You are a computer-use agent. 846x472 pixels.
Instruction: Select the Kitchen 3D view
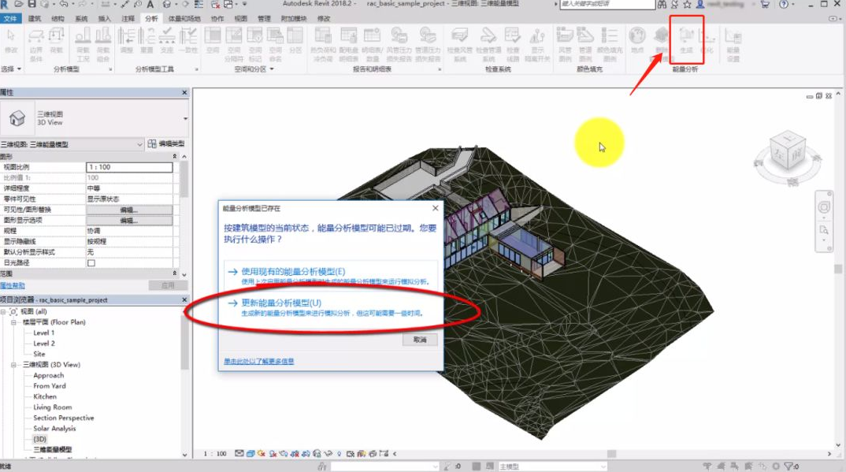pos(45,396)
